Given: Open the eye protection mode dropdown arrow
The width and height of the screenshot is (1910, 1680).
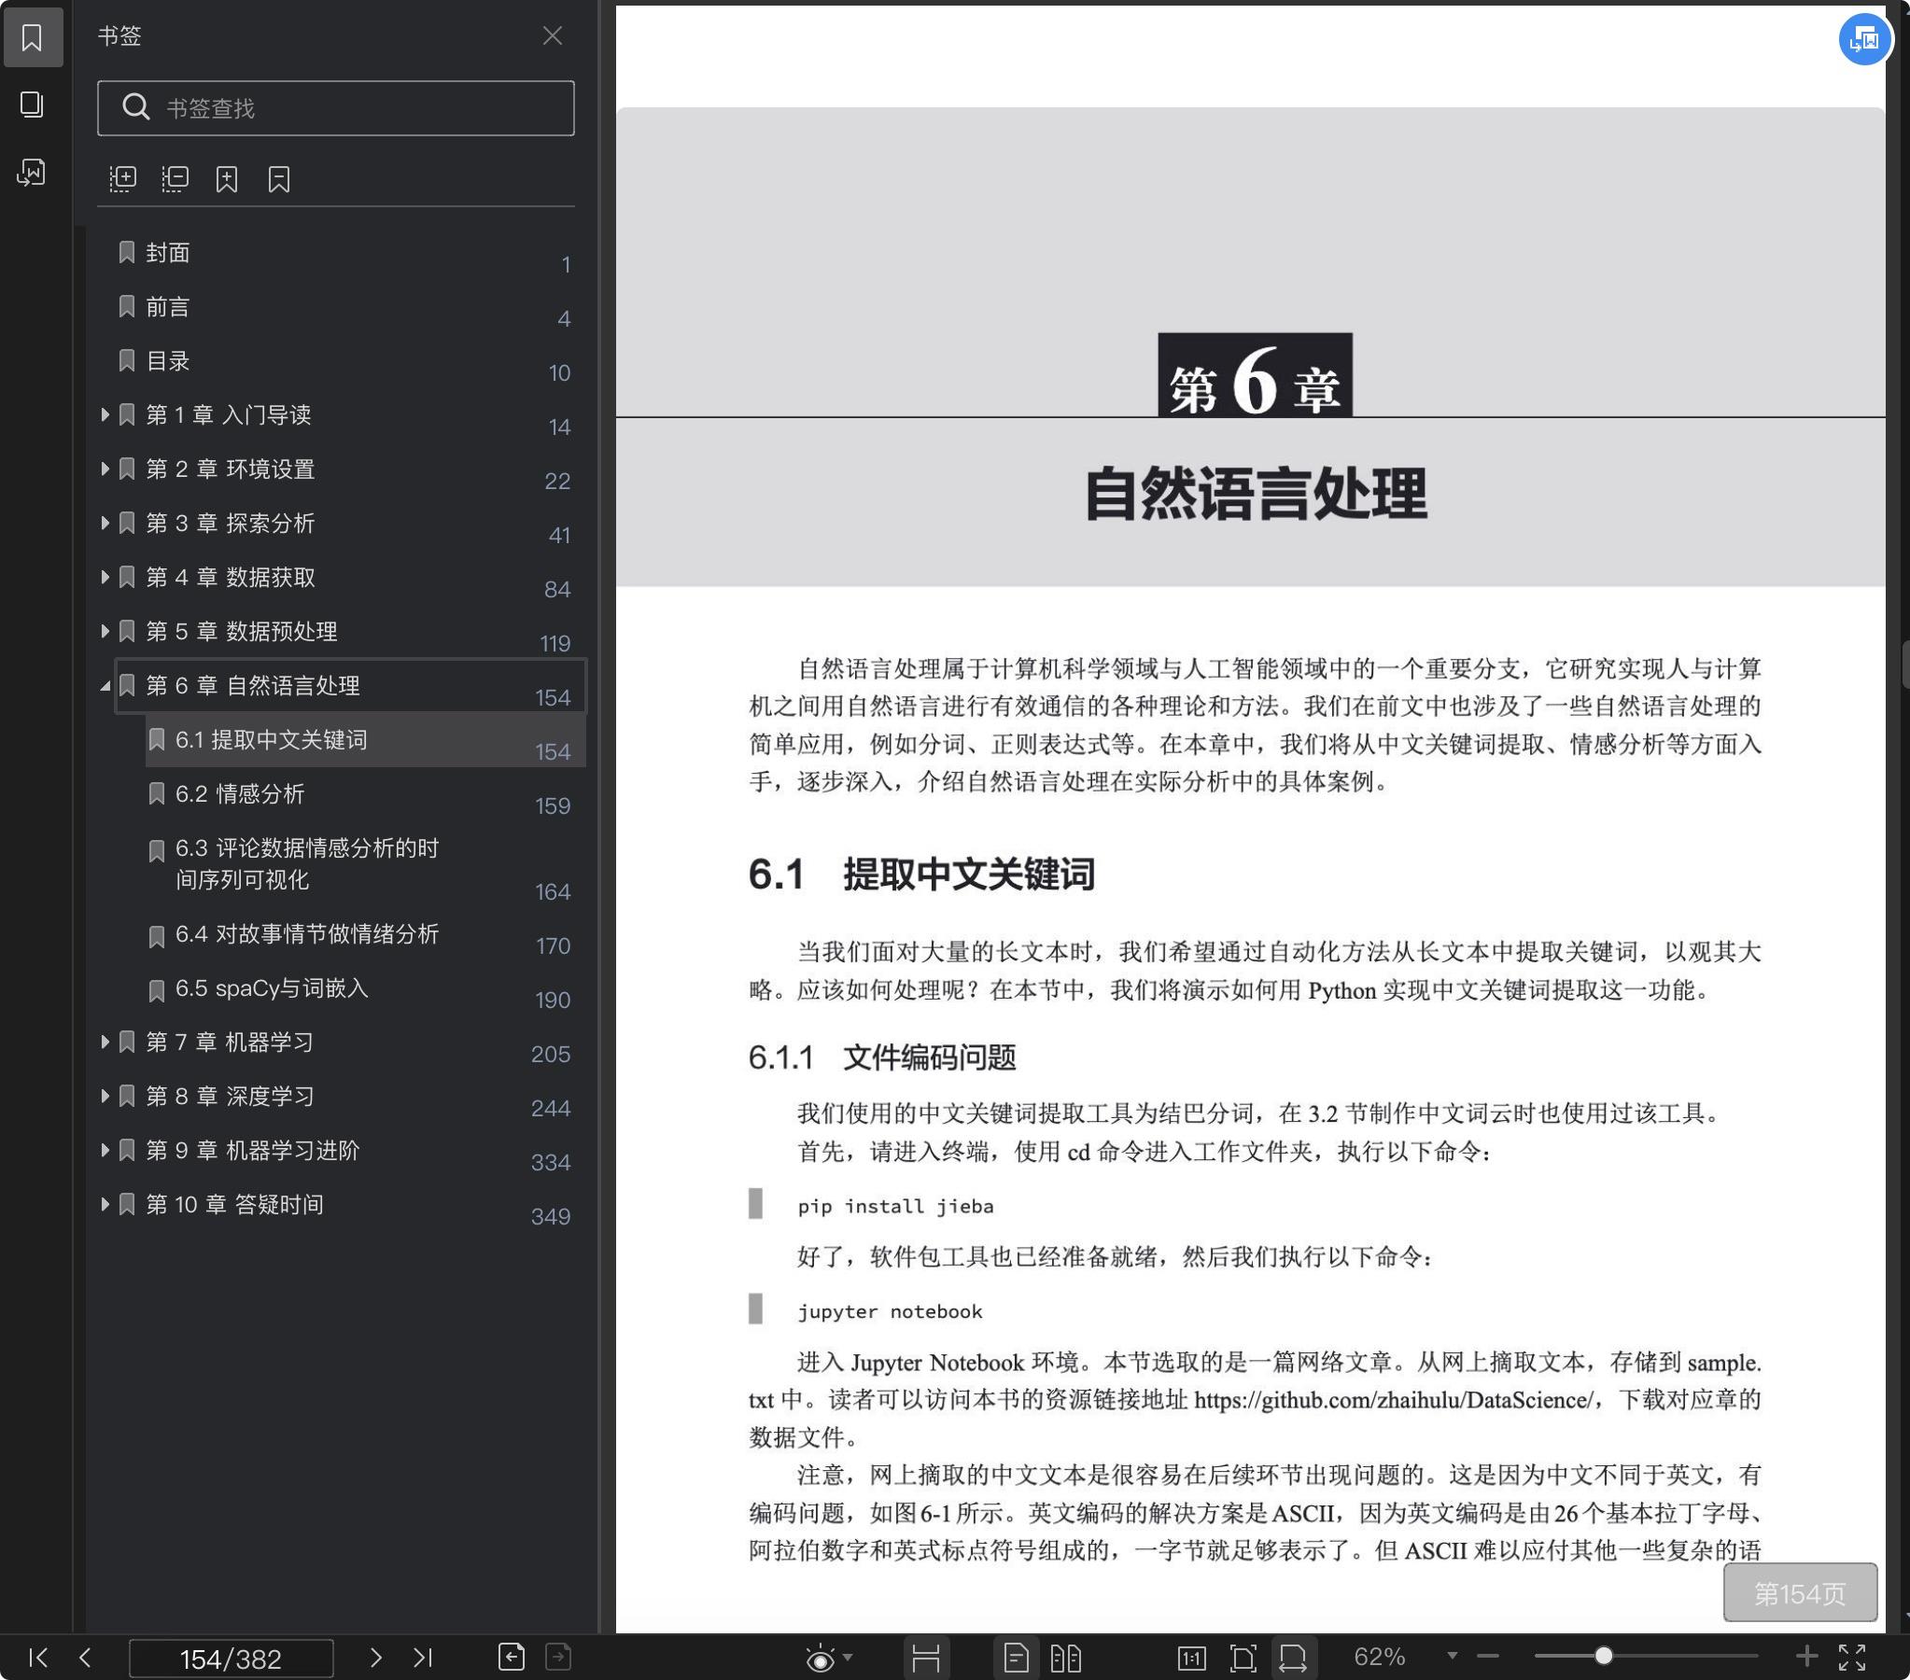Looking at the screenshot, I should (848, 1657).
